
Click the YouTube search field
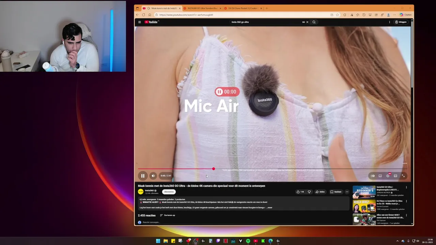pos(266,22)
